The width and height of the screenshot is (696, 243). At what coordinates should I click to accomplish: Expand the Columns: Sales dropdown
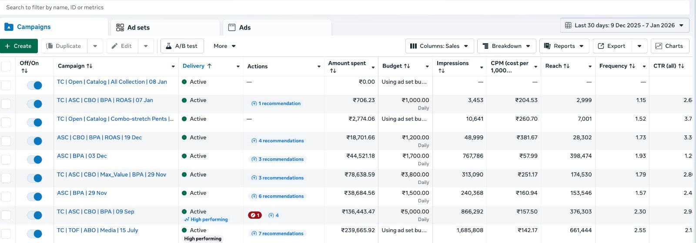pos(439,46)
